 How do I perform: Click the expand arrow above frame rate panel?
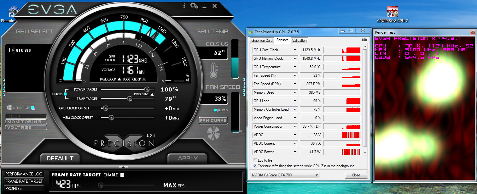pos(123,167)
